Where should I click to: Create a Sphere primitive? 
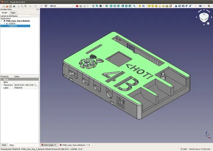[156, 6]
